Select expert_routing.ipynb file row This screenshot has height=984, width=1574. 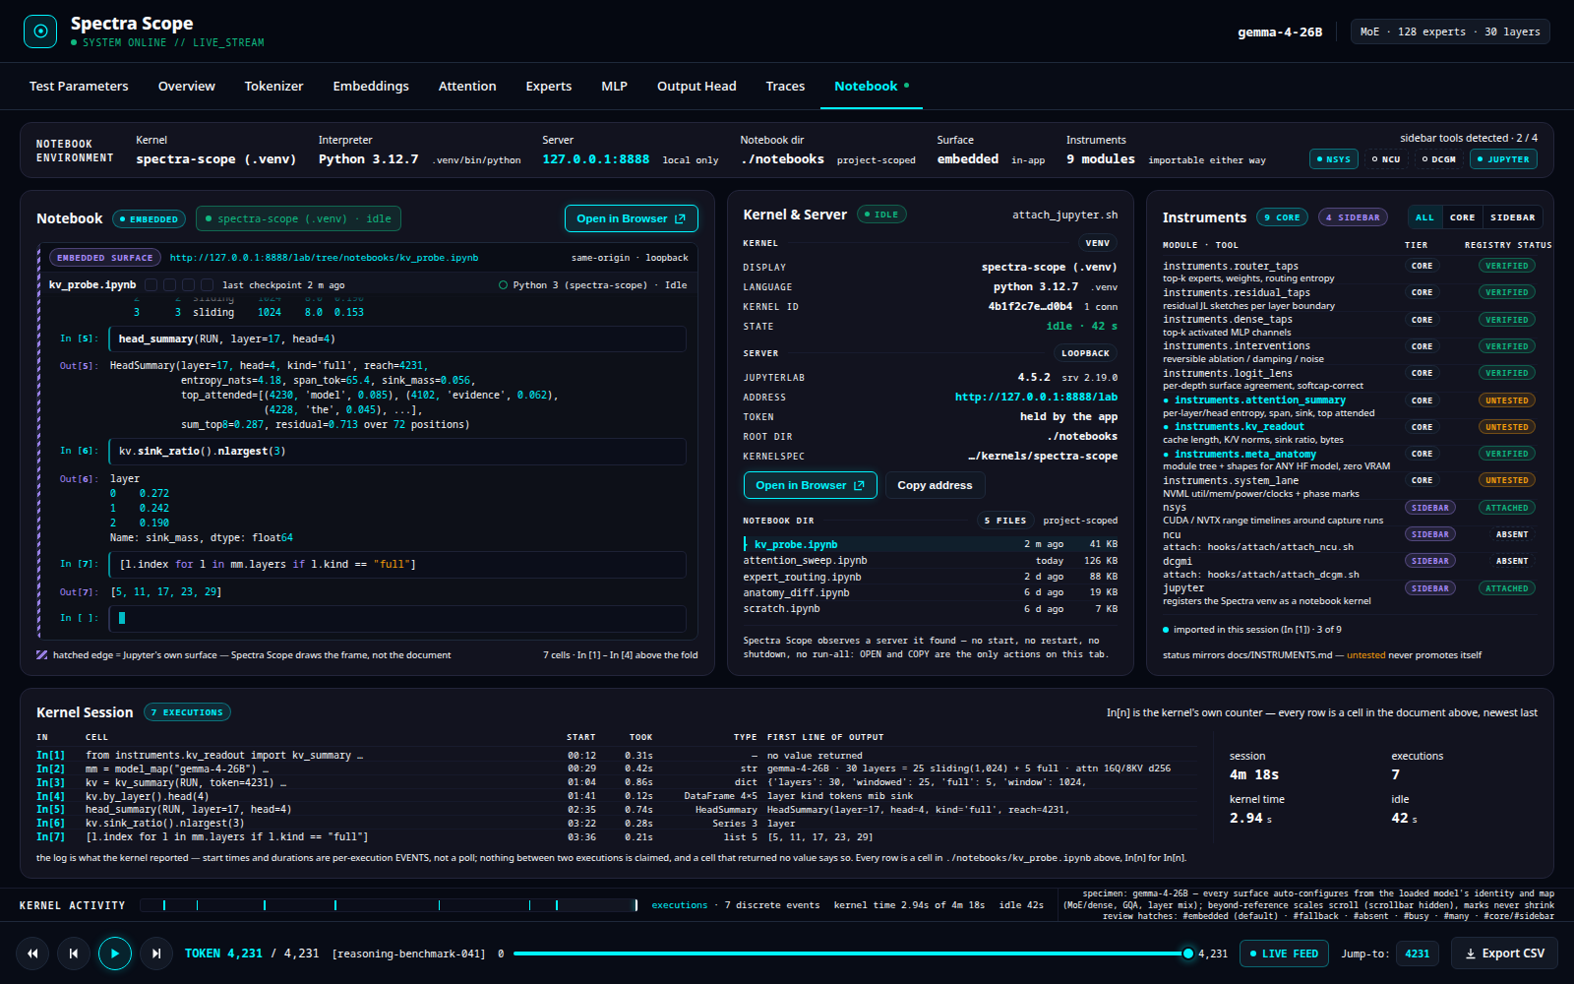[931, 578]
